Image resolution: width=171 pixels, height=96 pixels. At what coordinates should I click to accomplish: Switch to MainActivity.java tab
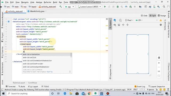[36, 11]
